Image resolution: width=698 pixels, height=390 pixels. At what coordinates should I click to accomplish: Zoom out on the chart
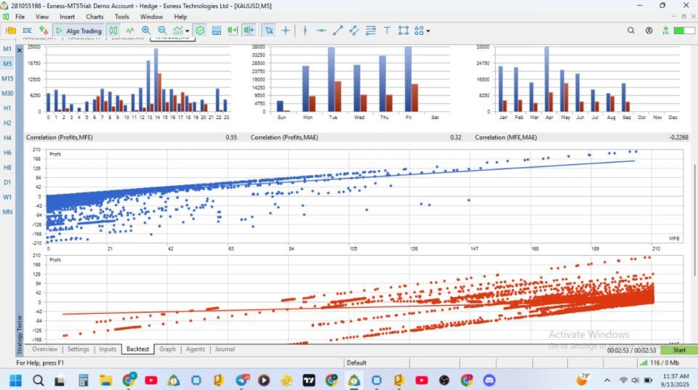(162, 31)
